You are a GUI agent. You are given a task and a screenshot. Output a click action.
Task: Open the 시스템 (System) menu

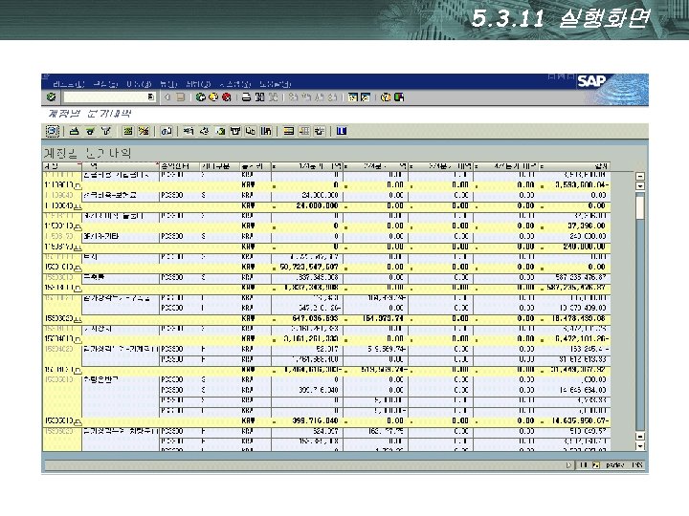235,84
